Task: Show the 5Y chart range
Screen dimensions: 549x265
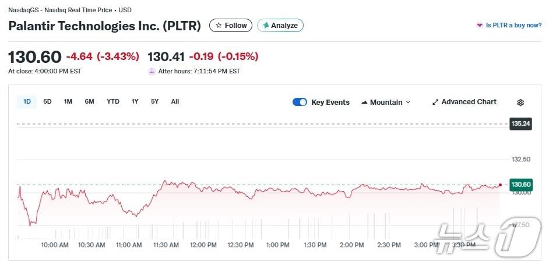Action: 154,102
